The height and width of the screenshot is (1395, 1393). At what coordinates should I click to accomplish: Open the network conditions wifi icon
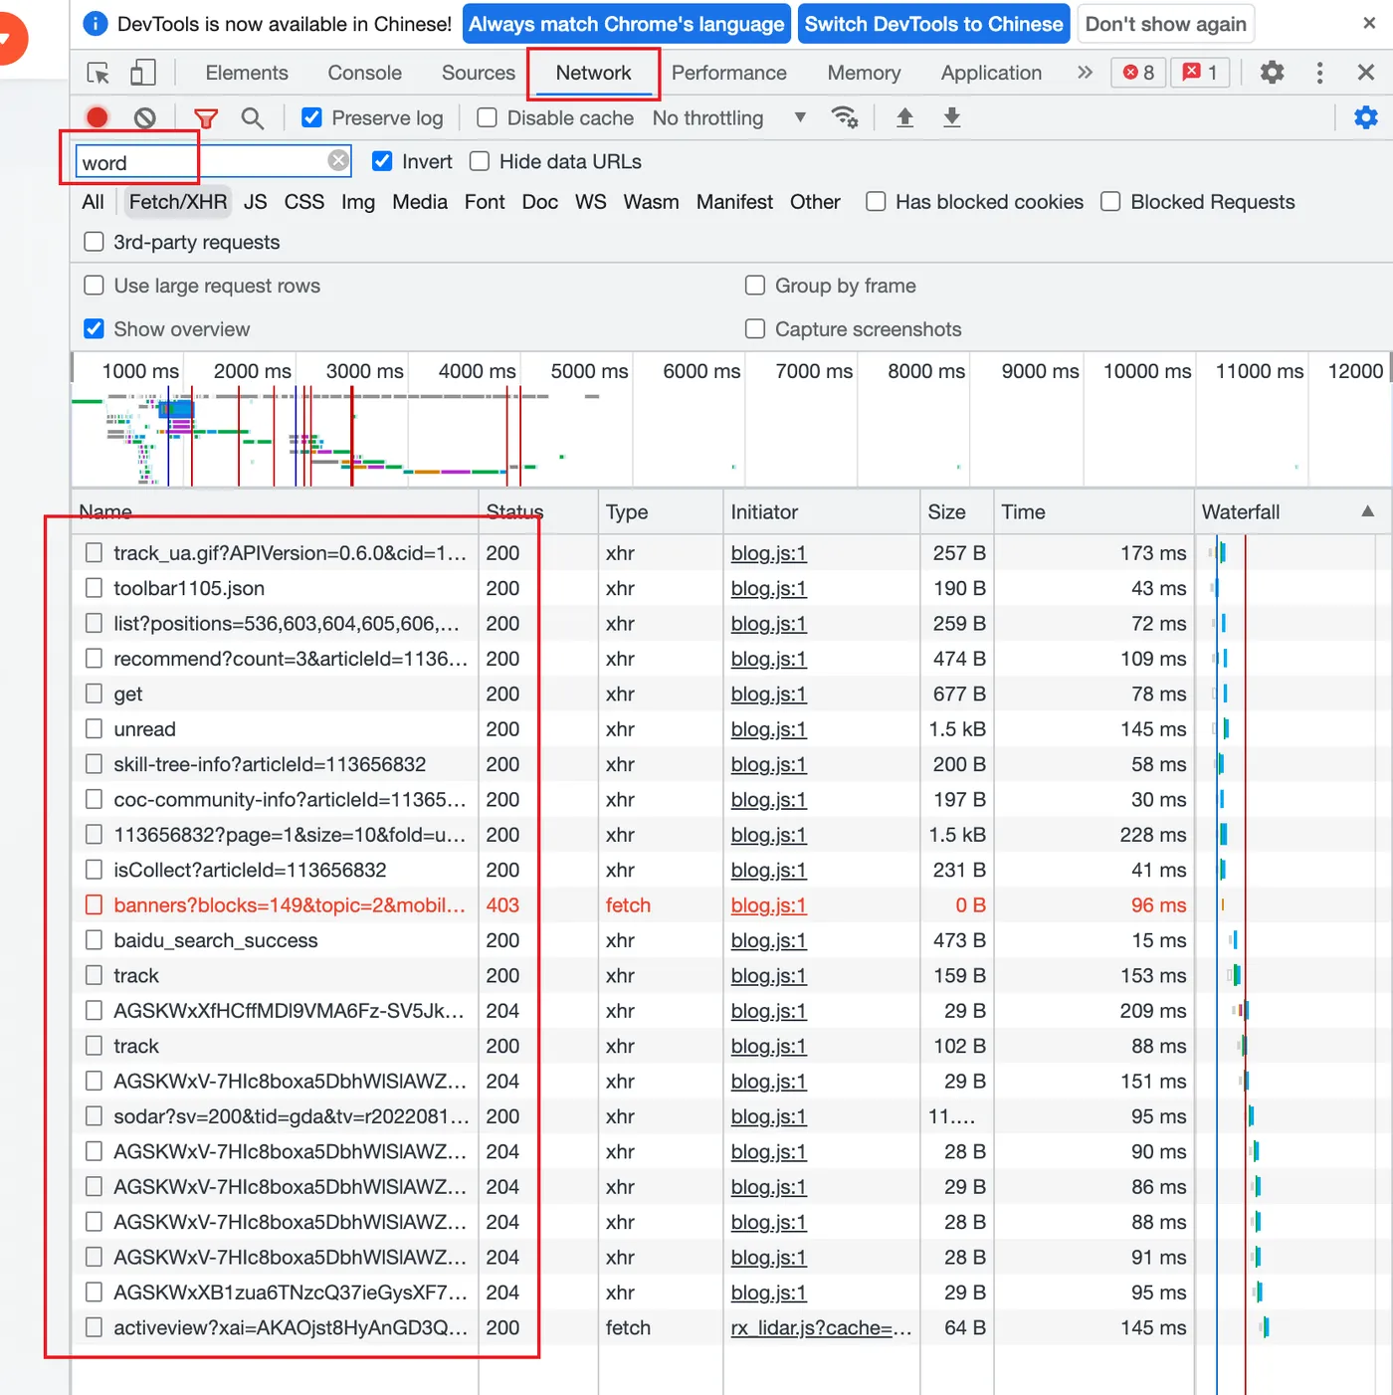pos(845,117)
